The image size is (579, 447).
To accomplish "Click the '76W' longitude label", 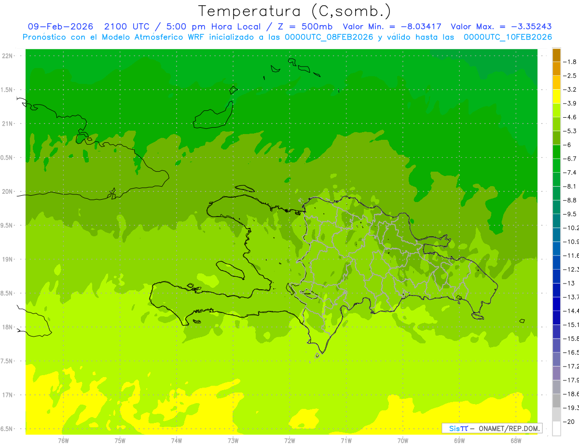I will [x=63, y=440].
